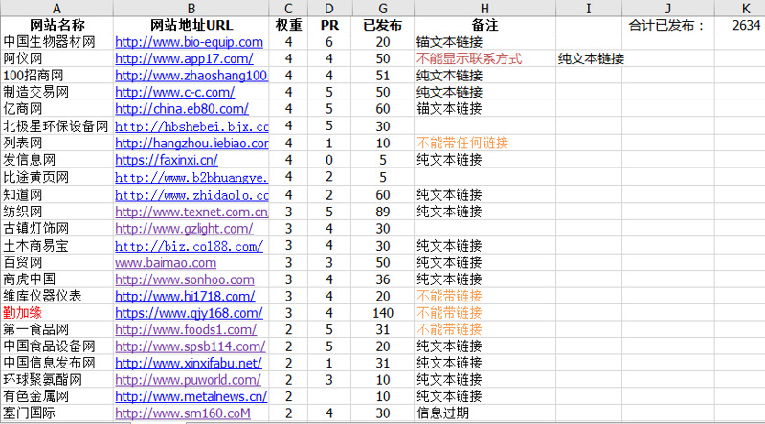
Task: Open the faxinxi.cn link
Action: point(167,160)
